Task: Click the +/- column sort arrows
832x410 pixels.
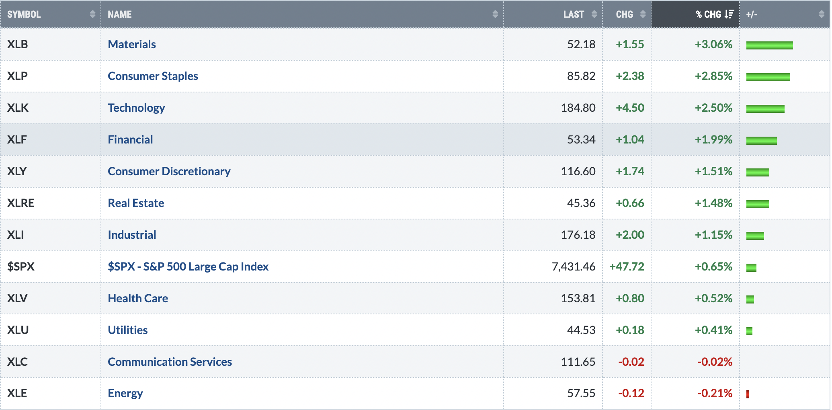Action: 822,14
